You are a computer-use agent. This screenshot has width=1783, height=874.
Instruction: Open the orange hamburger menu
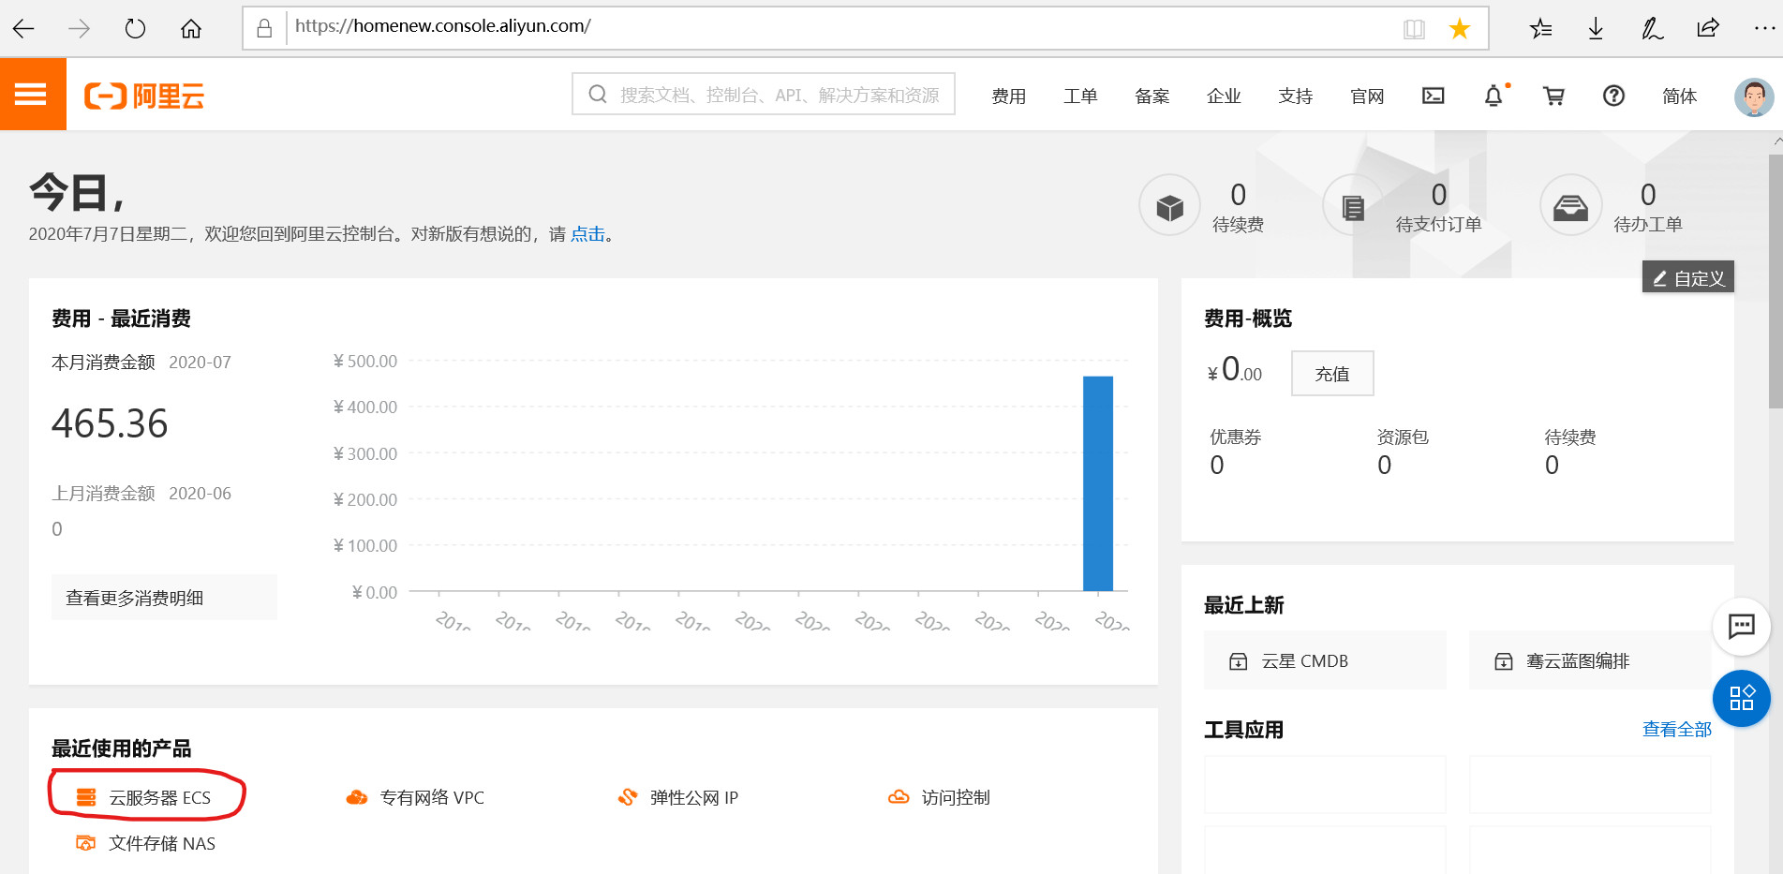click(32, 94)
